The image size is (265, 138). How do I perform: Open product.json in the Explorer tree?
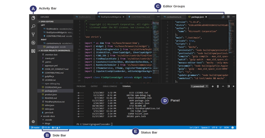(x=55, y=94)
